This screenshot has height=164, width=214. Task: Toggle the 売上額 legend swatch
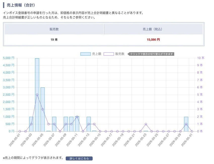[x=86, y=54]
